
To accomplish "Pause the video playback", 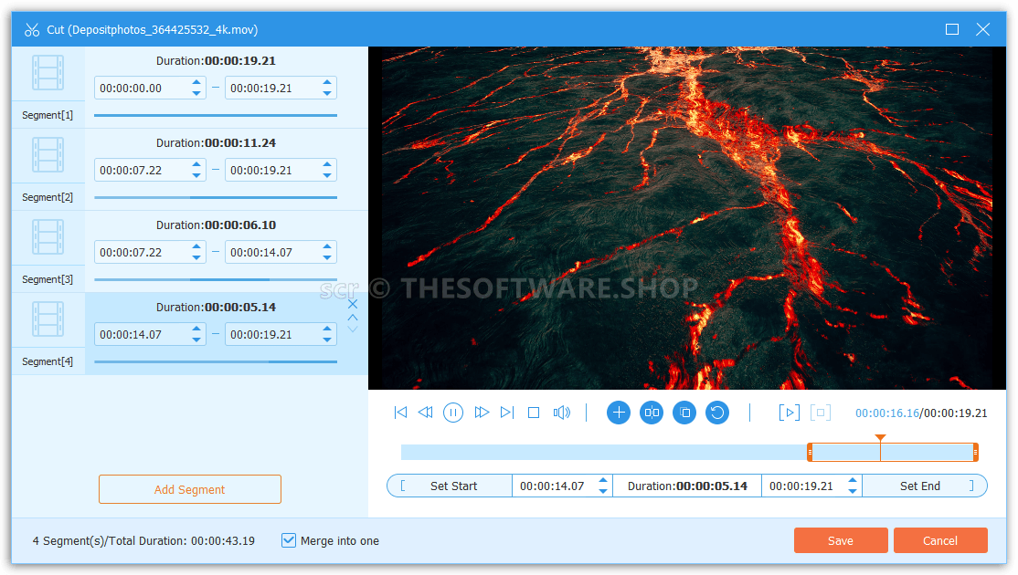I will click(453, 413).
